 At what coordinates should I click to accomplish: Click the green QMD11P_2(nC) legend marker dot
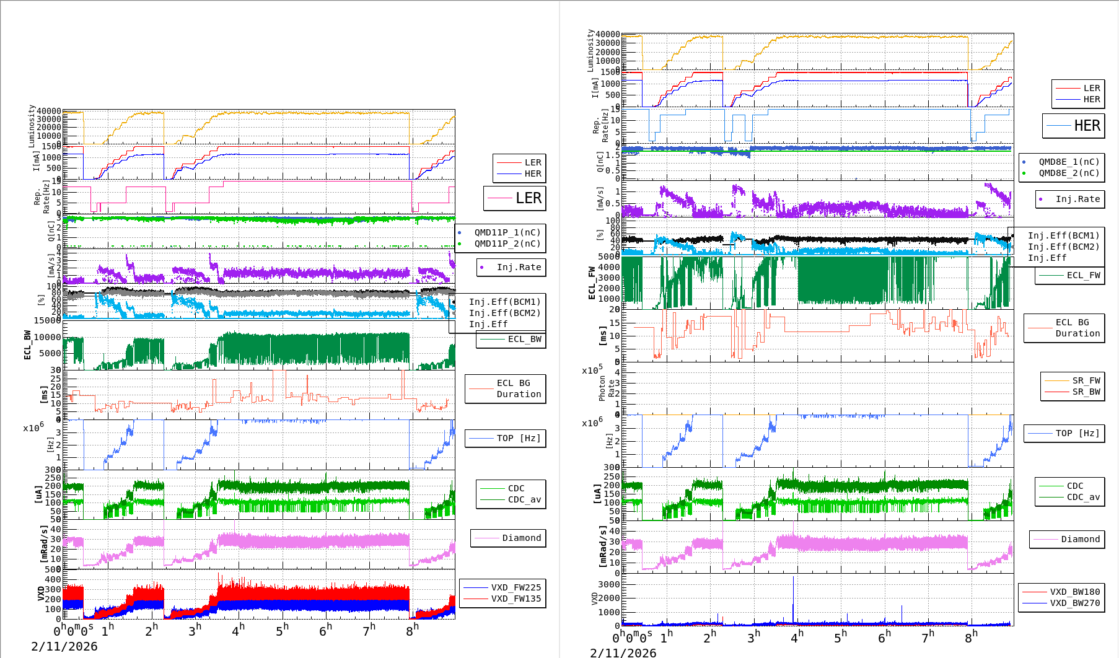(x=459, y=244)
